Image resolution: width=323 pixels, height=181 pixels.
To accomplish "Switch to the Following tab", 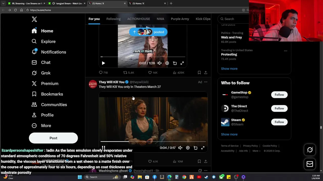I will (x=113, y=19).
